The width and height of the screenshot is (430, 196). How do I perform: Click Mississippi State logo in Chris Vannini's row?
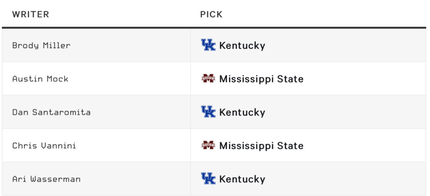click(x=208, y=145)
